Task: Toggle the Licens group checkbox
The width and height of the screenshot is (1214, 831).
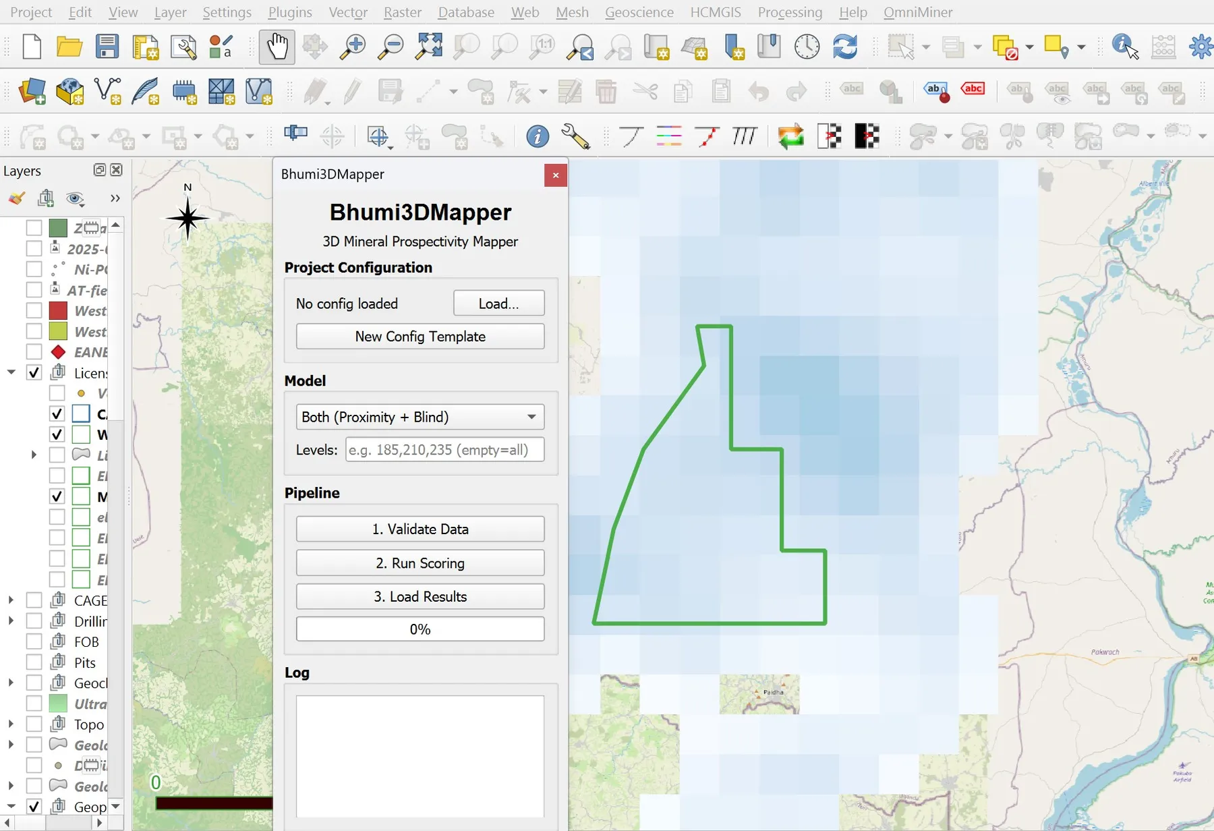Action: (x=34, y=372)
